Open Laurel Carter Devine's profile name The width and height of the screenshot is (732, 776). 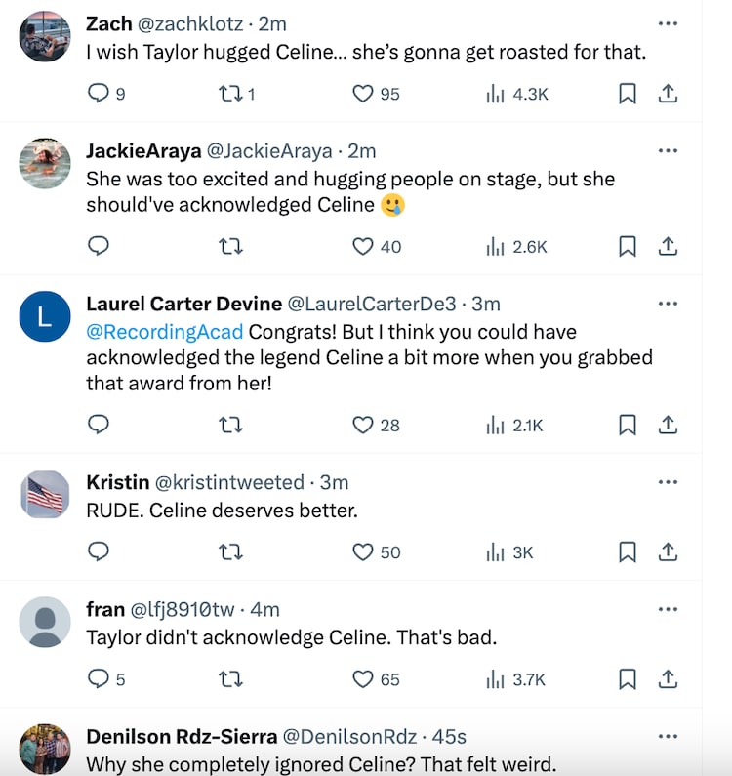coord(183,305)
